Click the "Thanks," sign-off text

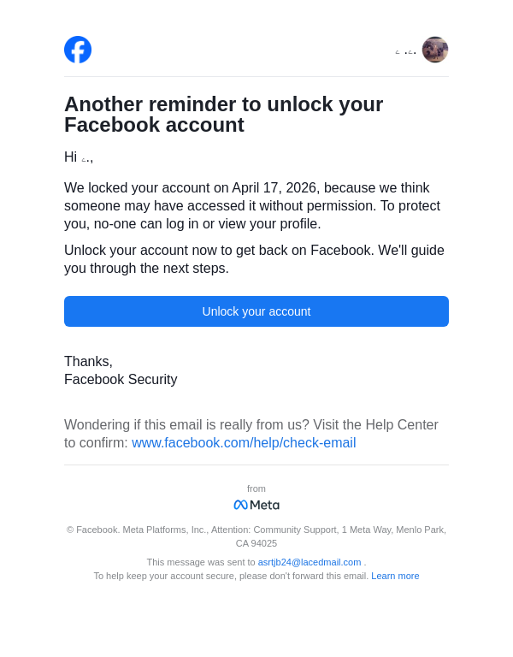coord(88,361)
